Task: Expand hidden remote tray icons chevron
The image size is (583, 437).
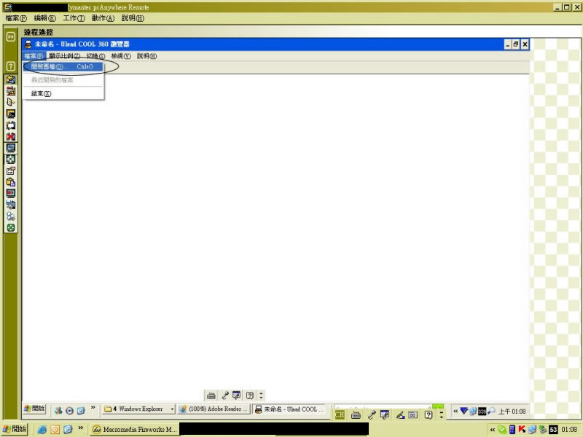Action: click(455, 412)
